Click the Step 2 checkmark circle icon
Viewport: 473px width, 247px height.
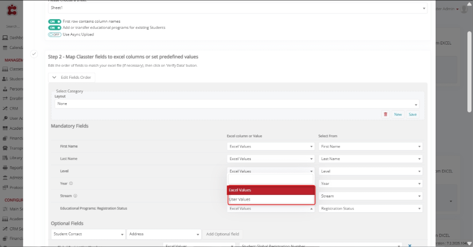(34, 54)
